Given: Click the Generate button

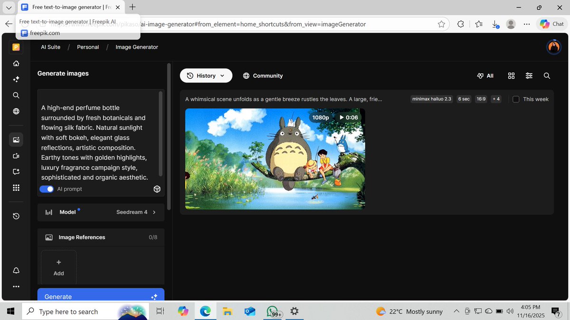Looking at the screenshot, I should [101, 296].
